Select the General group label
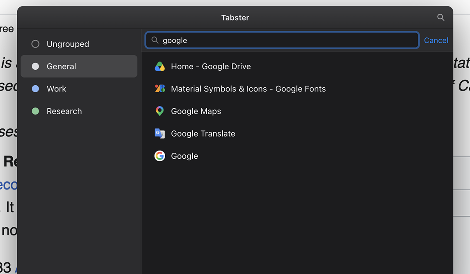Viewport: 470px width, 274px height. (62, 66)
